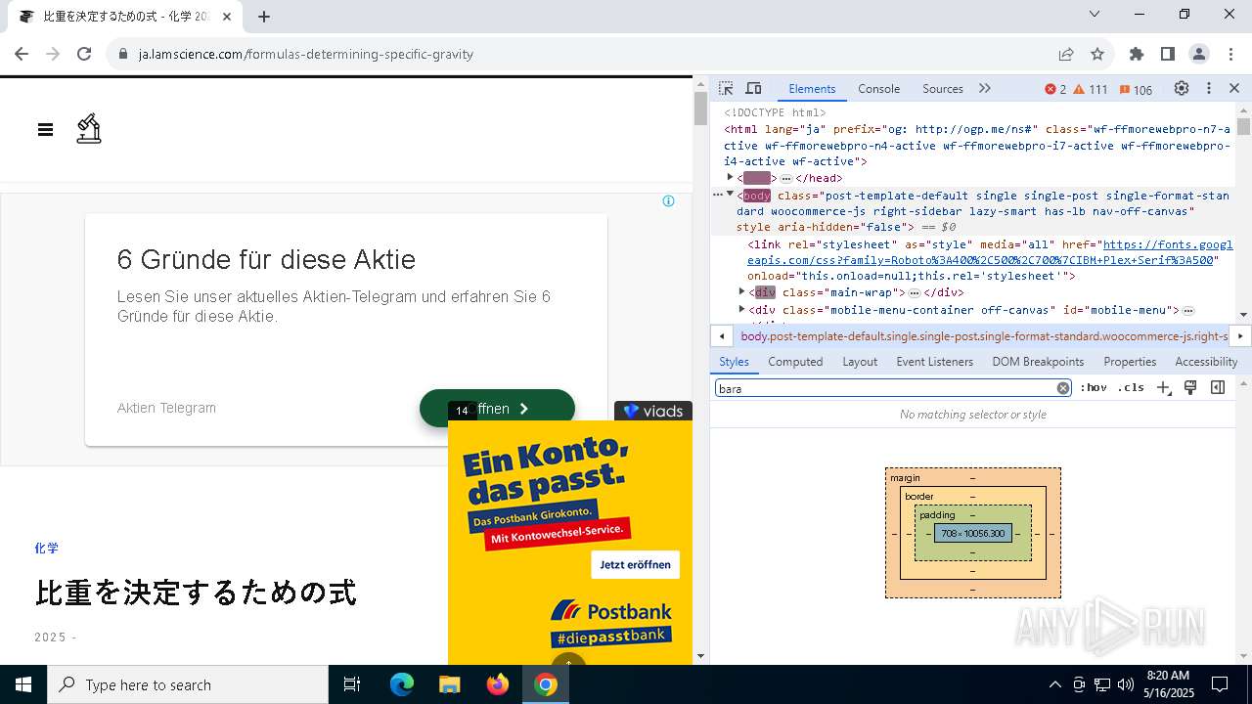Open Firefox from the taskbar
Image resolution: width=1252 pixels, height=704 pixels.
(x=498, y=684)
